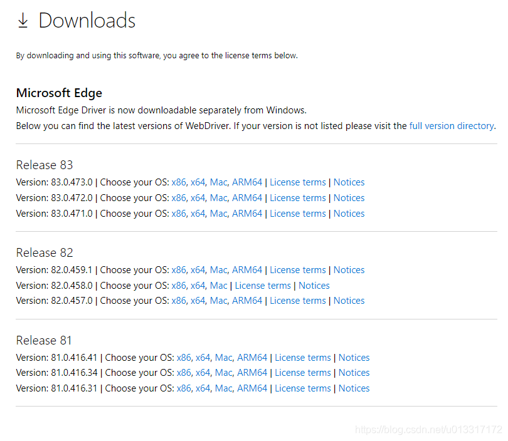
Task: Download x64 driver for version 82.0.459.1
Action: 198,270
